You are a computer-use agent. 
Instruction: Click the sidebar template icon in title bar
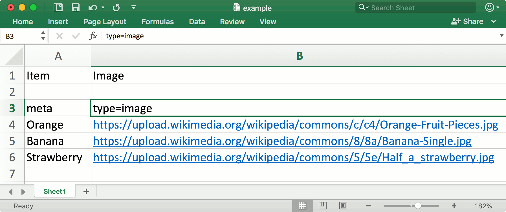(x=58, y=7)
